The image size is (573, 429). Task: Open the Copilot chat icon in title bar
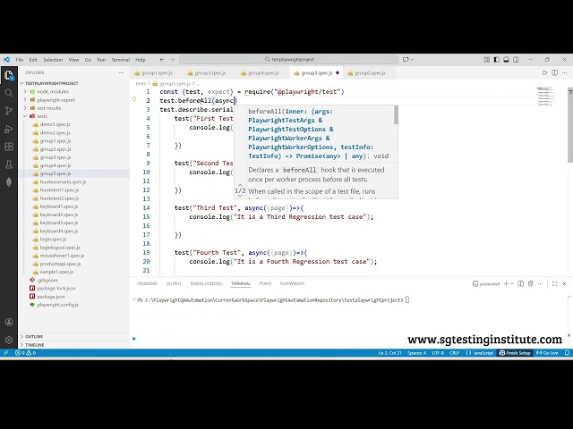406,60
